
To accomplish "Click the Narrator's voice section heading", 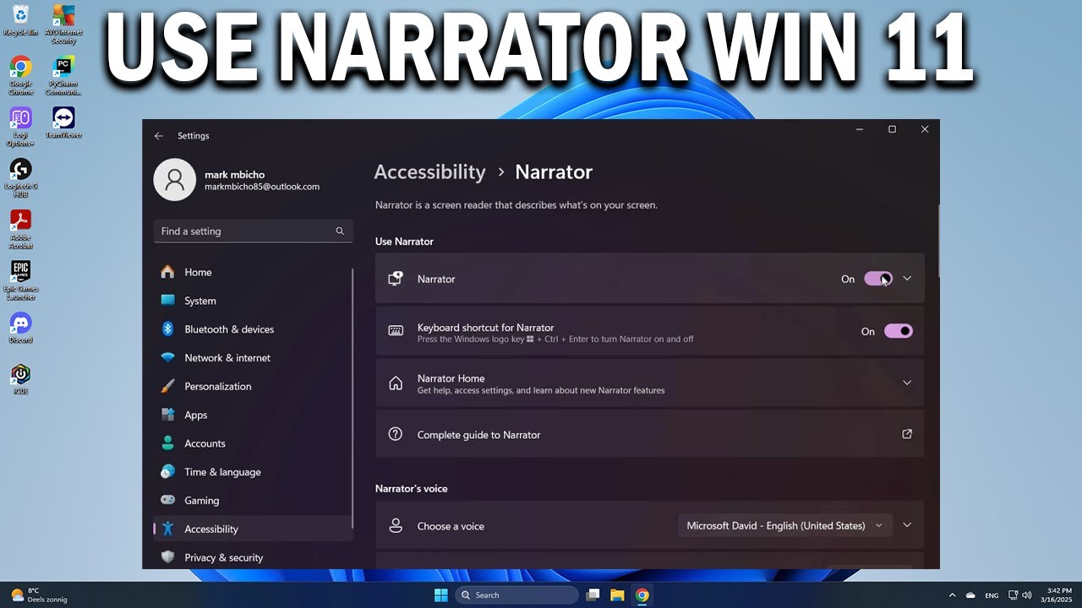I will pos(412,489).
